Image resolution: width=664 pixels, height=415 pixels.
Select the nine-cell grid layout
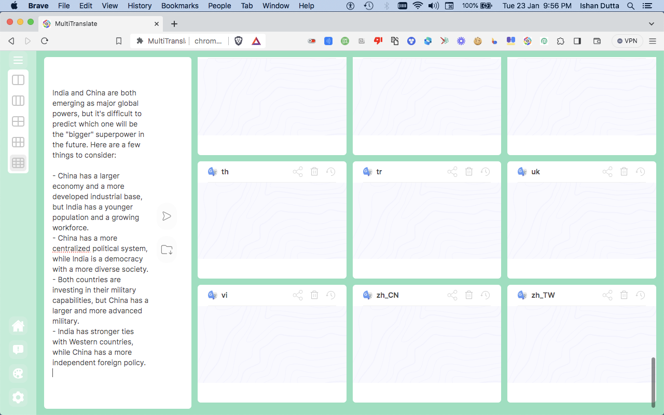click(x=18, y=163)
